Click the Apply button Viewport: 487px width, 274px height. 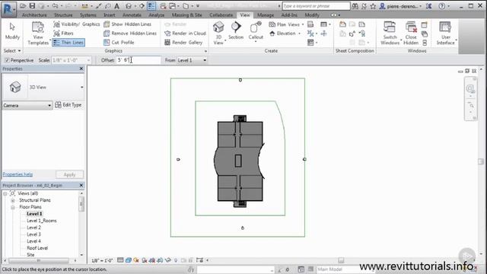69,174
